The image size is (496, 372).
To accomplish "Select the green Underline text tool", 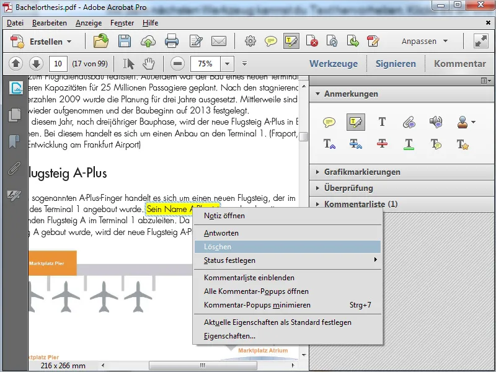I will point(409,143).
